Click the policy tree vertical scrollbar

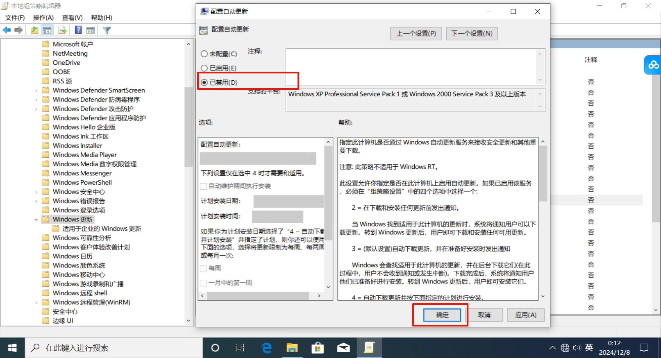[189, 182]
